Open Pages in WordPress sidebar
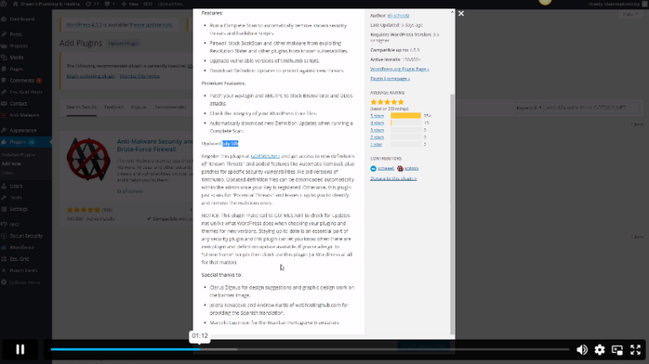 tap(16, 69)
